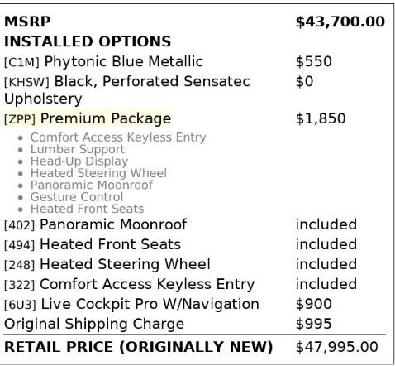The height and width of the screenshot is (366, 395).
Task: Select Live Cockpit Pro W/Navigation option
Action: pyautogui.click(x=131, y=304)
